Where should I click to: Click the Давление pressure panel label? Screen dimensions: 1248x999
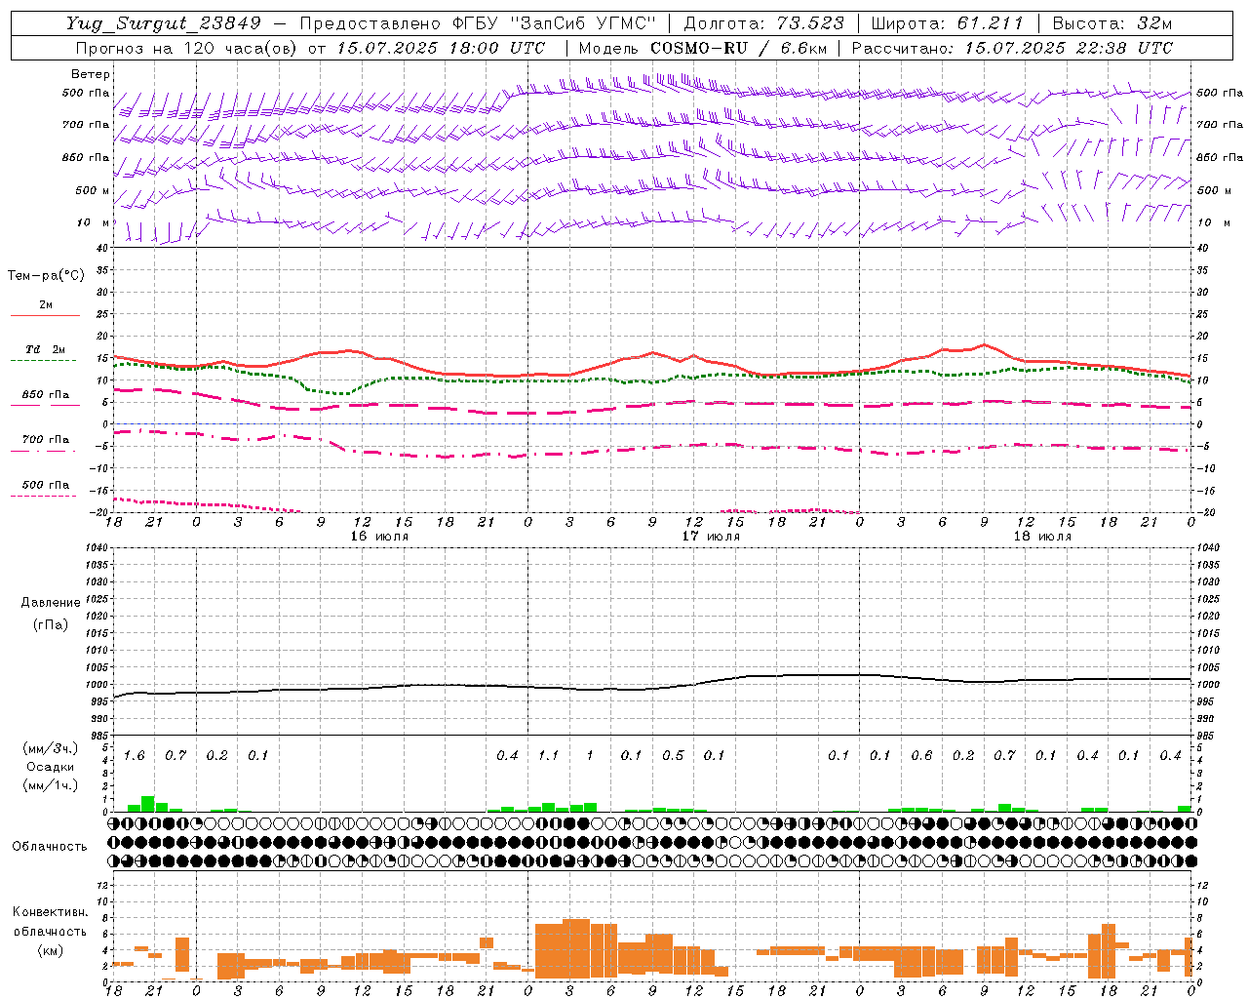tap(51, 603)
